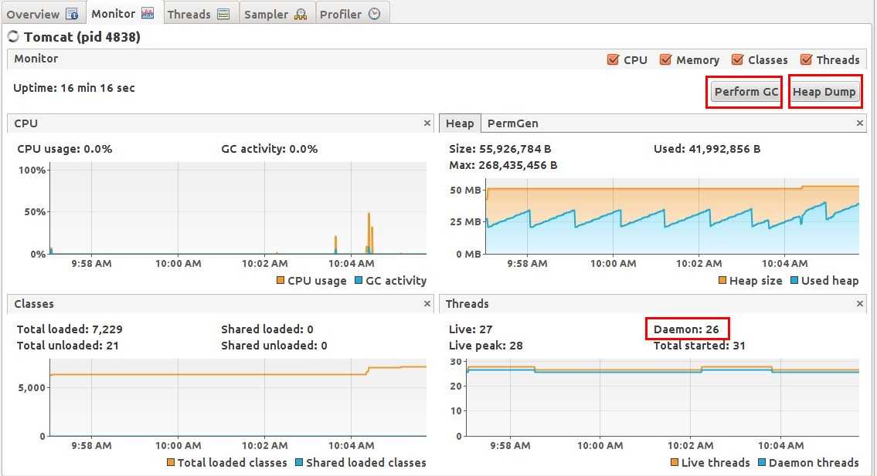Image resolution: width=877 pixels, height=476 pixels.
Task: Click the GC activity legend swatch
Action: pos(359,281)
